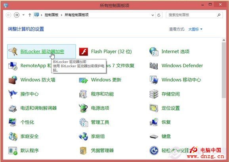Screen dimensions: 229x162
Task: Open the BitLocker drive encryption key icon
Action: point(13,51)
